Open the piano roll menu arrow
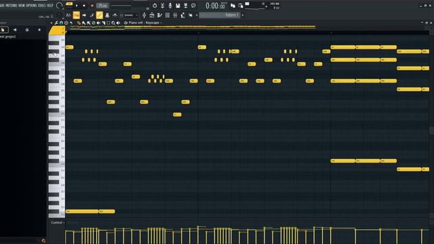 (x=52, y=23)
